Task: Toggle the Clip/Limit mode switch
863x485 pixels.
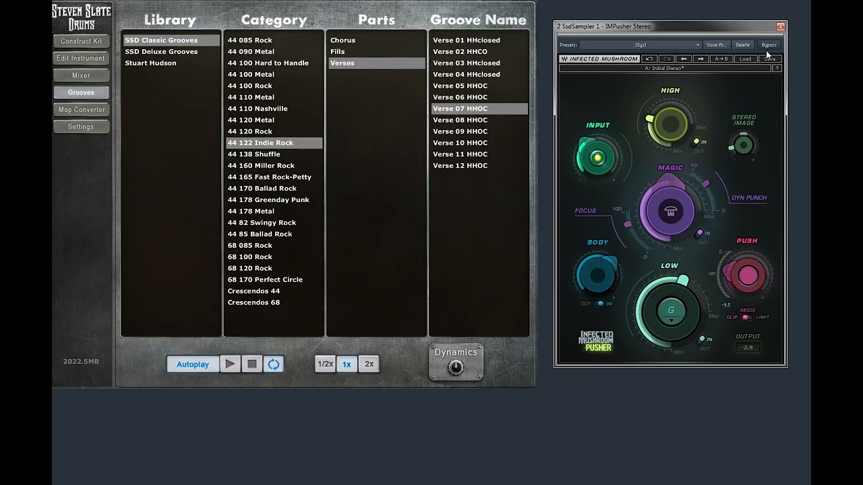Action: (746, 317)
